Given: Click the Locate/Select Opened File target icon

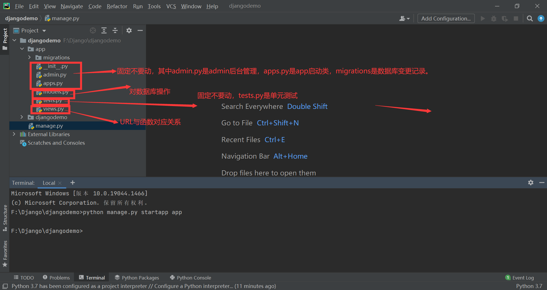Looking at the screenshot, I should pyautogui.click(x=93, y=30).
